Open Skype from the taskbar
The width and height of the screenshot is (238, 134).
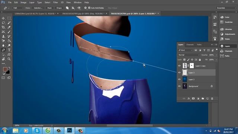click(x=37, y=131)
